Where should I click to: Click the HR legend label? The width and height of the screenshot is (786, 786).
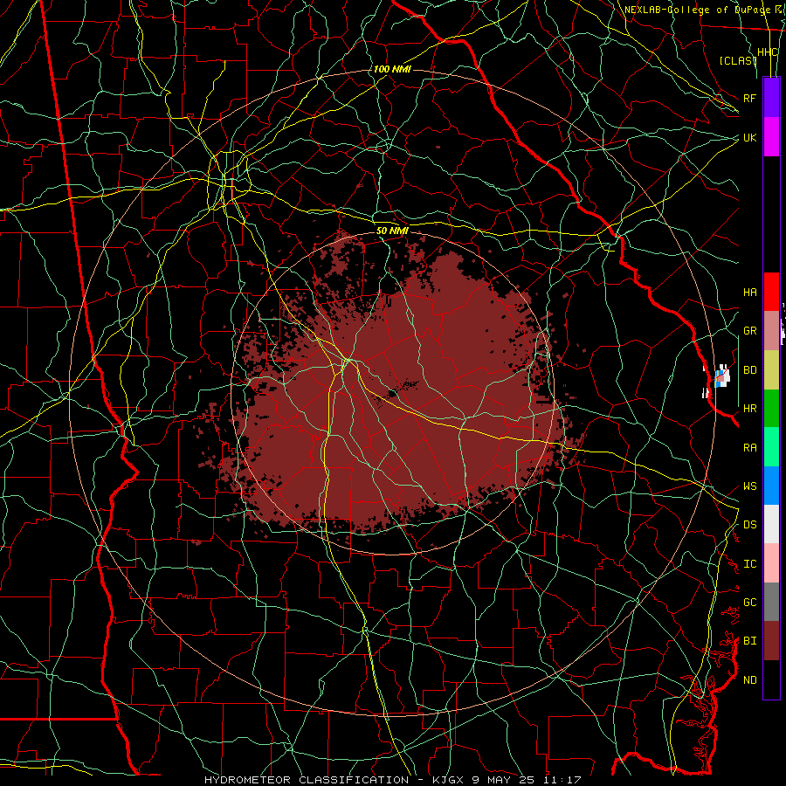[749, 409]
